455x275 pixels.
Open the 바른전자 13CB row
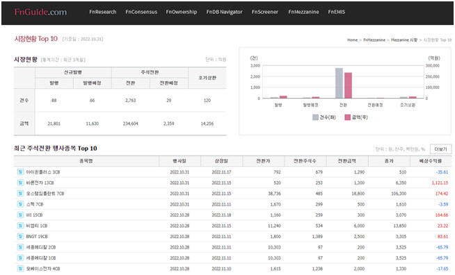click(x=232, y=183)
